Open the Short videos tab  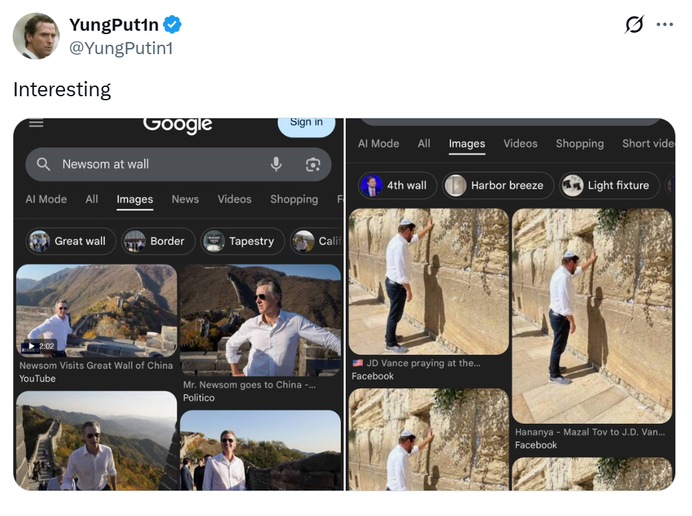click(x=649, y=143)
